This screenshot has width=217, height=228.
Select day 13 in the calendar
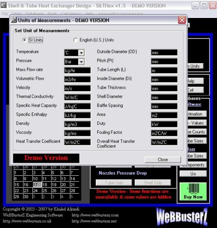(65, 179)
